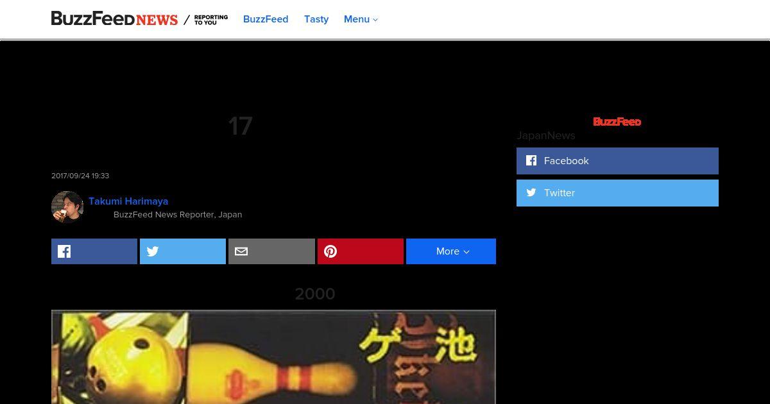
Task: Click the 2000 subheading text
Action: point(315,294)
